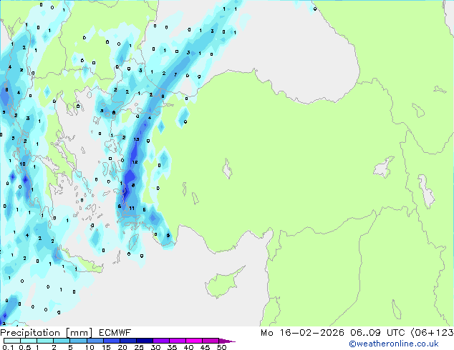This screenshot has height=350, width=454.
Task: Click the '7' precipitation value on map
Action: 175,75
